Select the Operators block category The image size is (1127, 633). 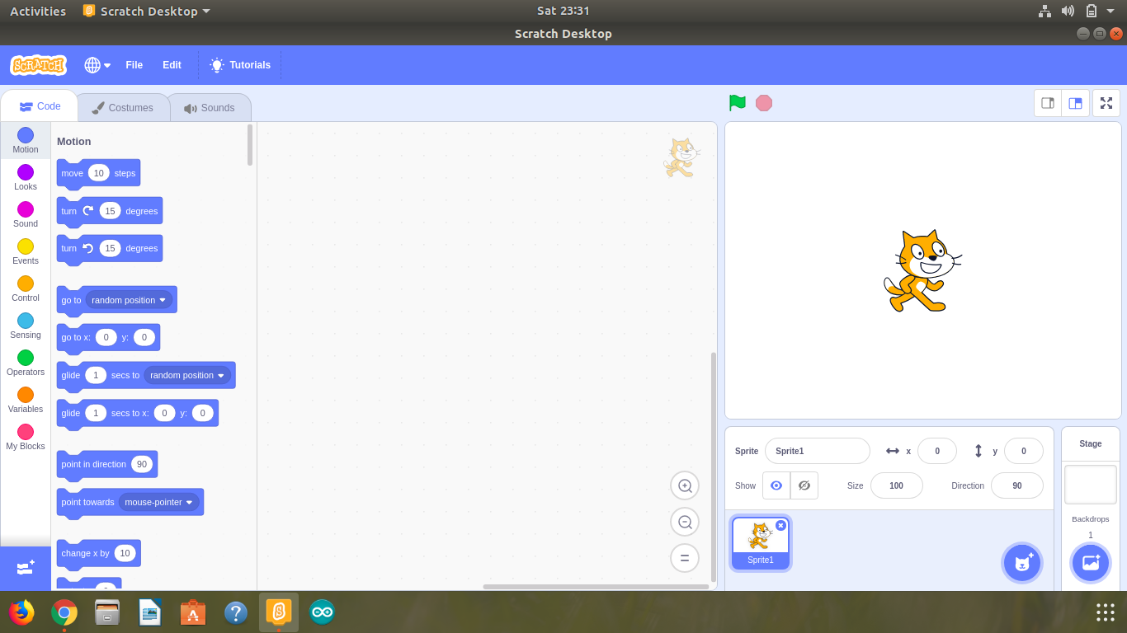pyautogui.click(x=26, y=363)
